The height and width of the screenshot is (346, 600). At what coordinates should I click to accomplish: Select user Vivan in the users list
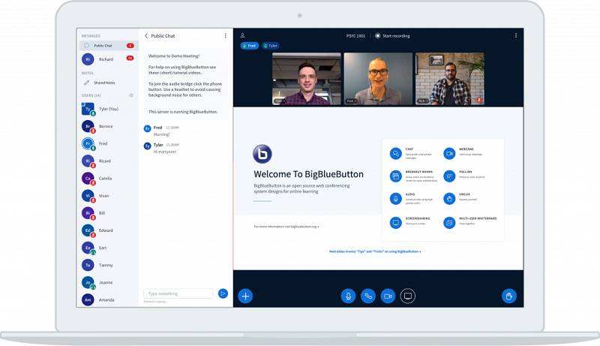(109, 196)
